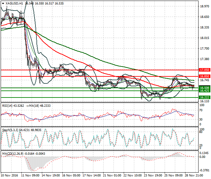Viewport: 211px width, 179px height.
Task: Click the 16.110 price scale value
Action: coord(205,101)
